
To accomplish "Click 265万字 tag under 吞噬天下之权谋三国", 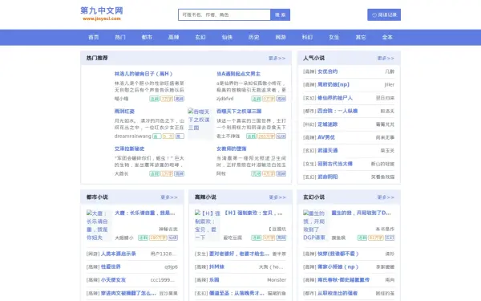I will [x=266, y=136].
